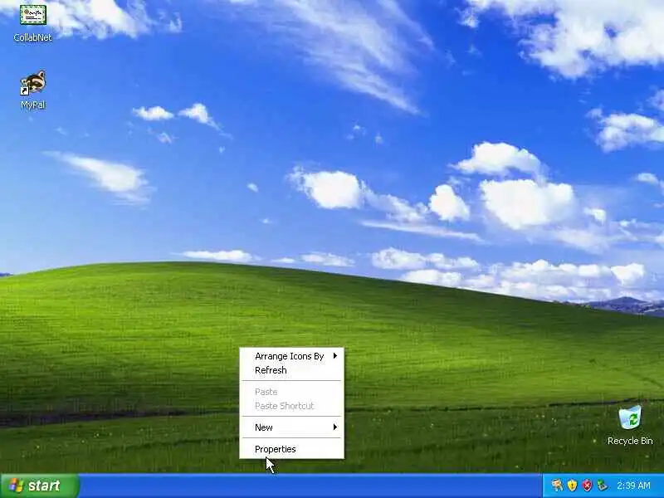The height and width of the screenshot is (498, 664).
Task: Select the MyPal browser shortcut icon
Action: [x=33, y=83]
